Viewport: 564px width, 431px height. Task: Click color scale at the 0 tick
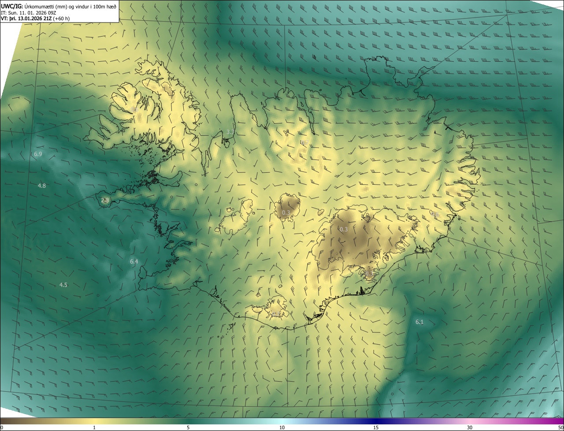pos(1,427)
